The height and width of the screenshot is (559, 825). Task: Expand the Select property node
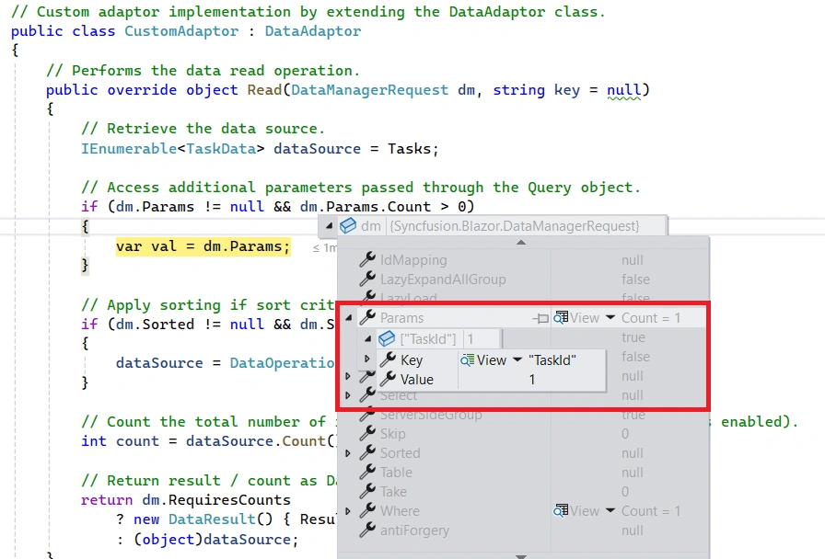[x=347, y=395]
